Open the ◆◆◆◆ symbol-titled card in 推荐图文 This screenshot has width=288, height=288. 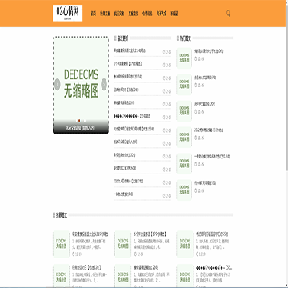pos(214,267)
